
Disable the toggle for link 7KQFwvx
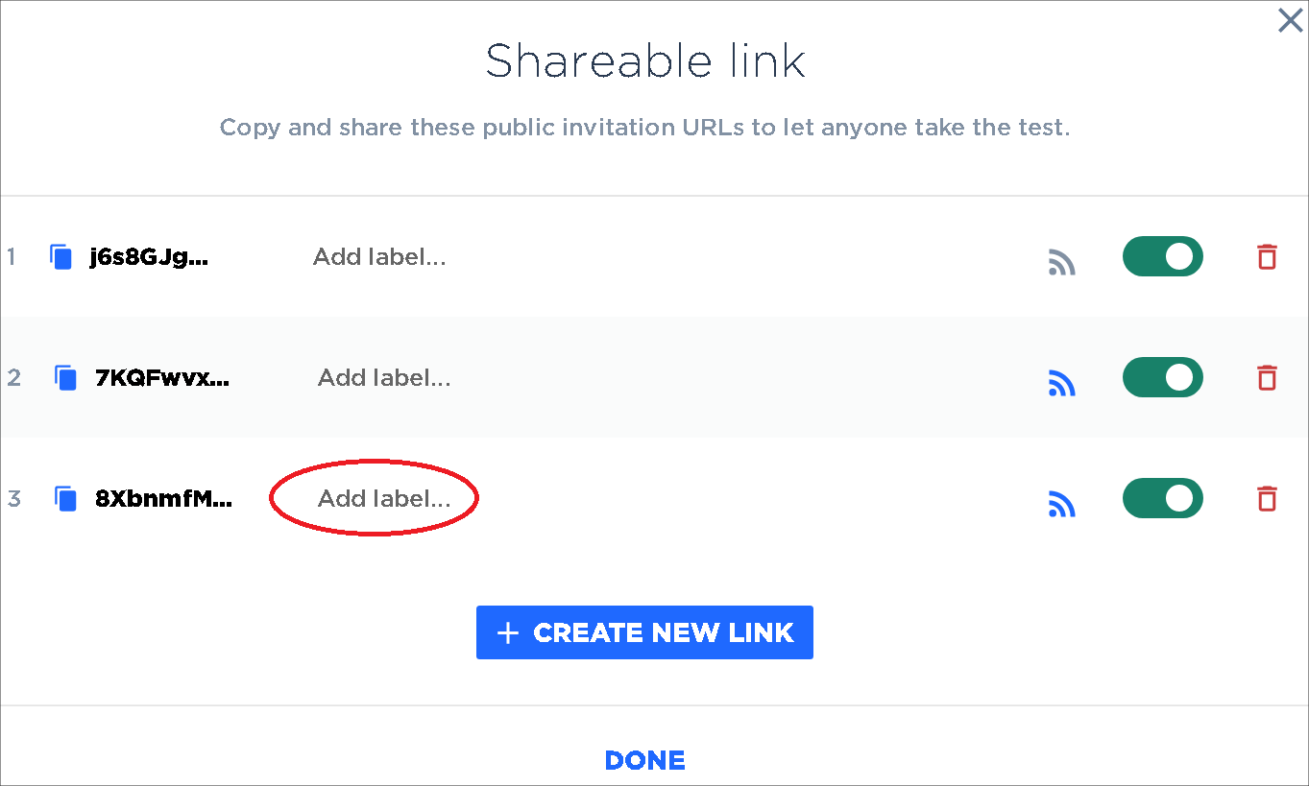[x=1163, y=377]
